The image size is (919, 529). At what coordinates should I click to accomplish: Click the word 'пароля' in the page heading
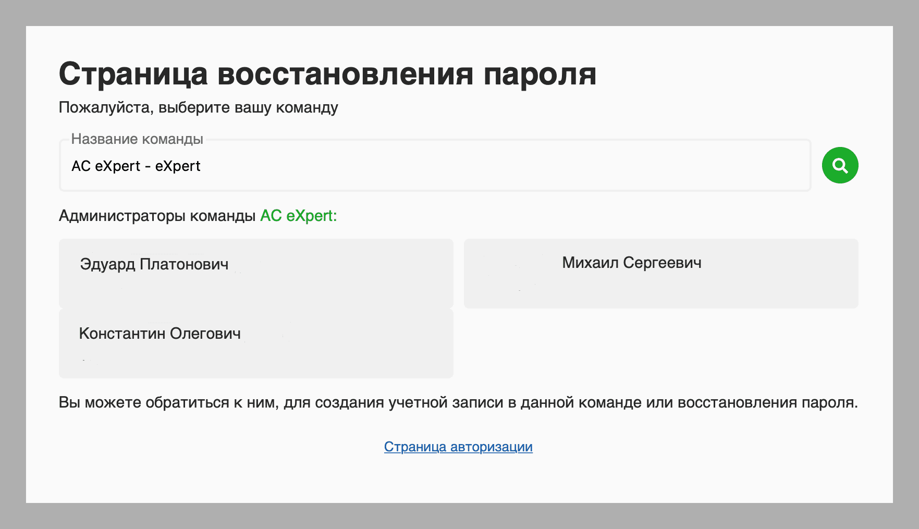coord(540,74)
